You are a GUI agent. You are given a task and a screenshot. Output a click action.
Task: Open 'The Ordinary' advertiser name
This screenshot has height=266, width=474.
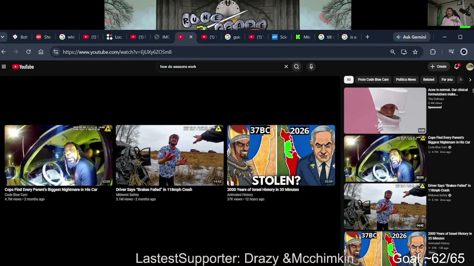436,99
